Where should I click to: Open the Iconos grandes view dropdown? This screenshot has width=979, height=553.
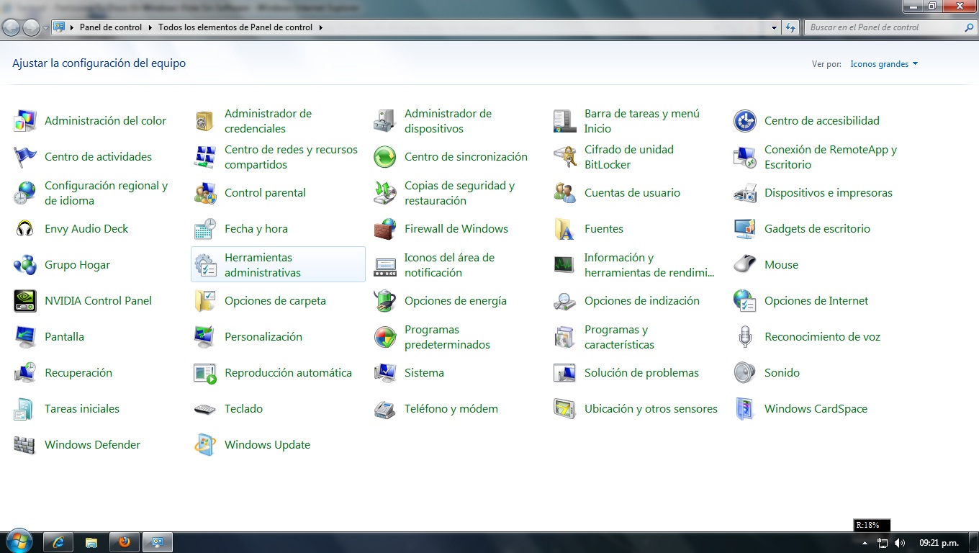pyautogui.click(x=884, y=64)
